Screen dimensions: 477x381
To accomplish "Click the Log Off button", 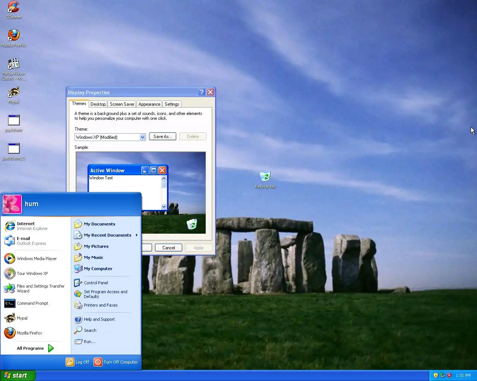I will (x=78, y=362).
